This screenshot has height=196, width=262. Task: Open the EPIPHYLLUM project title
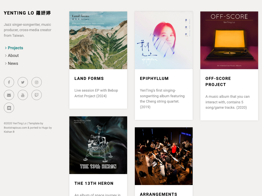coord(154,79)
